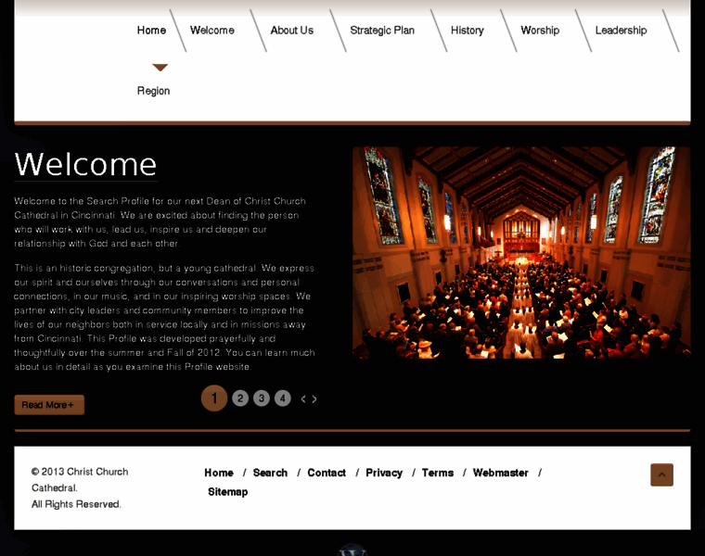Click the Welcome slide heading
This screenshot has width=705, height=556.
85,164
